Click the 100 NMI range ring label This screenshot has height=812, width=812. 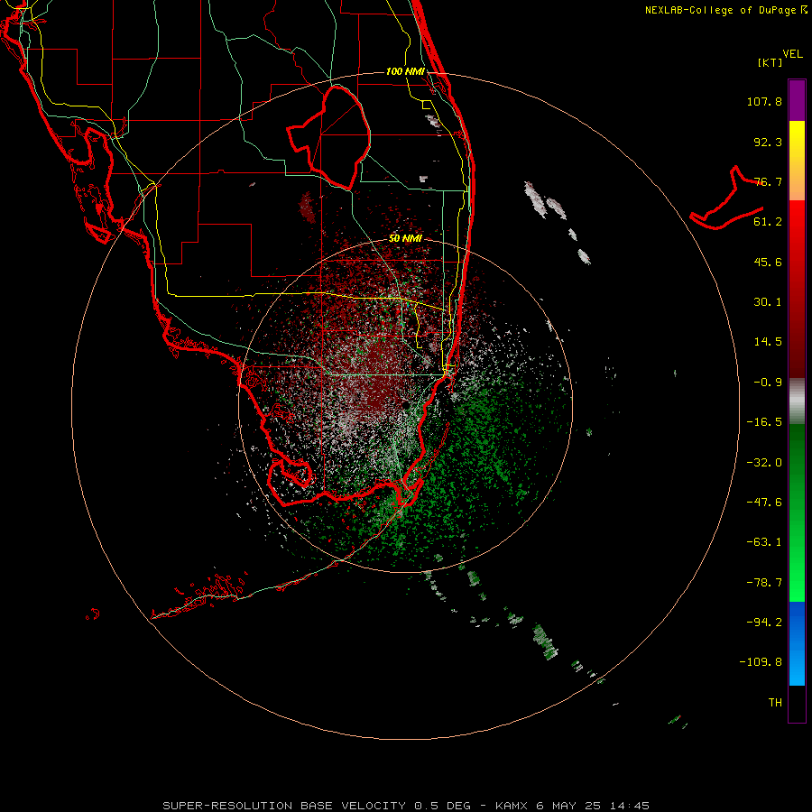click(405, 71)
